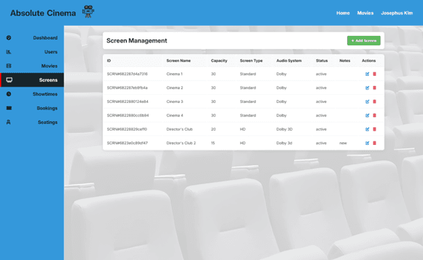The width and height of the screenshot is (423, 260).
Task: Click the Absolute Cinema title
Action: (43, 13)
